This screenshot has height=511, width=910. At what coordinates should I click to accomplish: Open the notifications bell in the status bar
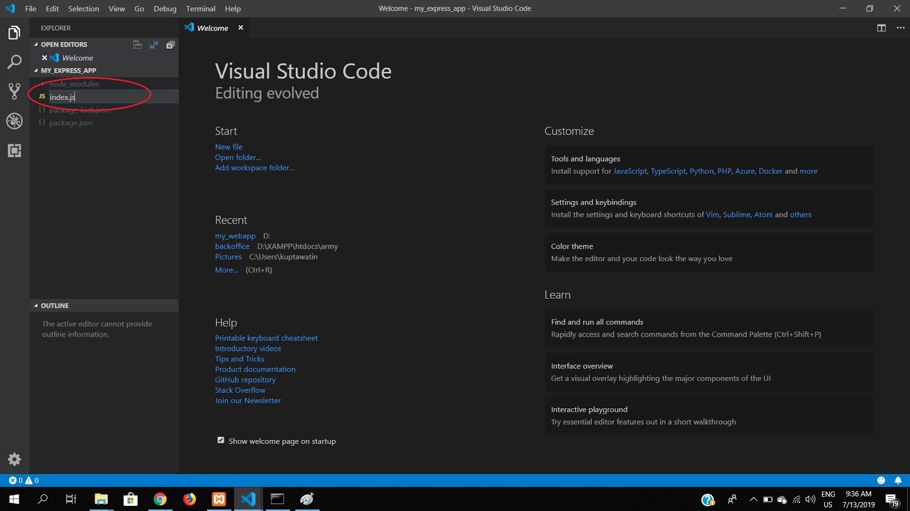[x=899, y=480]
